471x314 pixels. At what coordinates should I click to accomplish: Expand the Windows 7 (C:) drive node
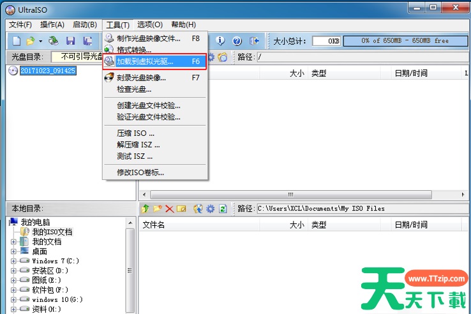(14, 261)
